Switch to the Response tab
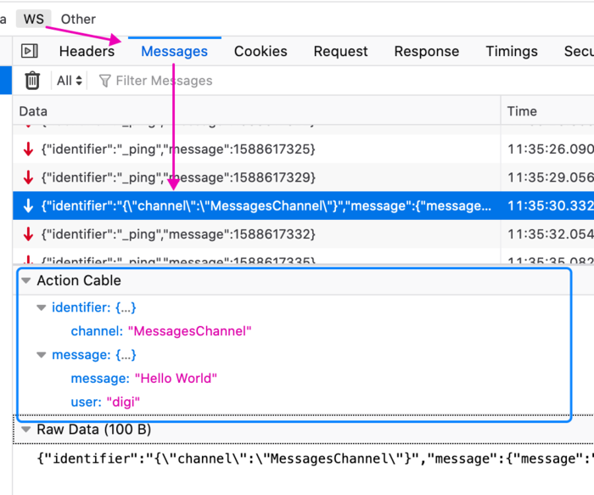Screen dimensions: 594x495 pos(427,52)
